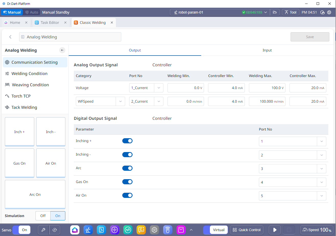Screen dimensions: 336x236
Task: Open the robot arm module in dock
Action: point(88,230)
